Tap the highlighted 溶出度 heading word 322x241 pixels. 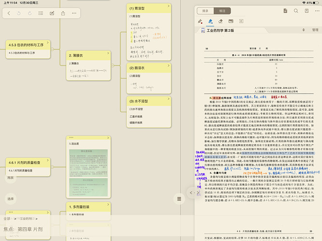[217, 98]
